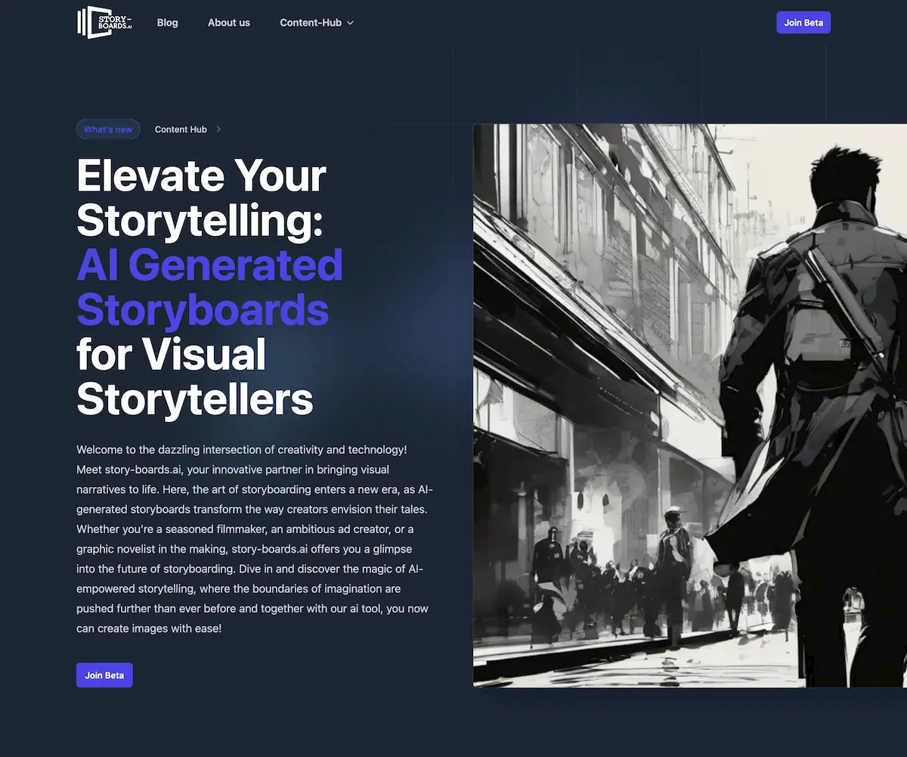The height and width of the screenshot is (757, 907).
Task: Open the Blog page
Action: (168, 23)
